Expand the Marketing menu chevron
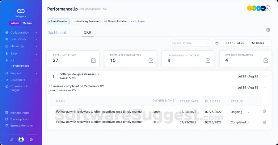 [36, 46]
